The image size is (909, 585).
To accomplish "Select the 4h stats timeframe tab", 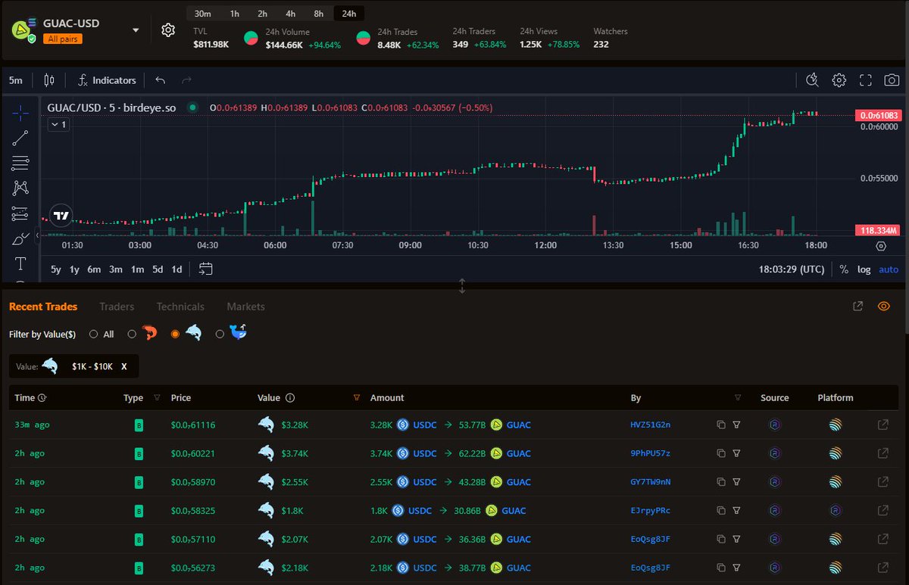I will pyautogui.click(x=290, y=14).
